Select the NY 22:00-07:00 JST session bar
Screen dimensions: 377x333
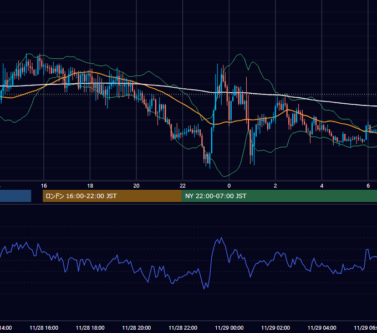pyautogui.click(x=279, y=196)
